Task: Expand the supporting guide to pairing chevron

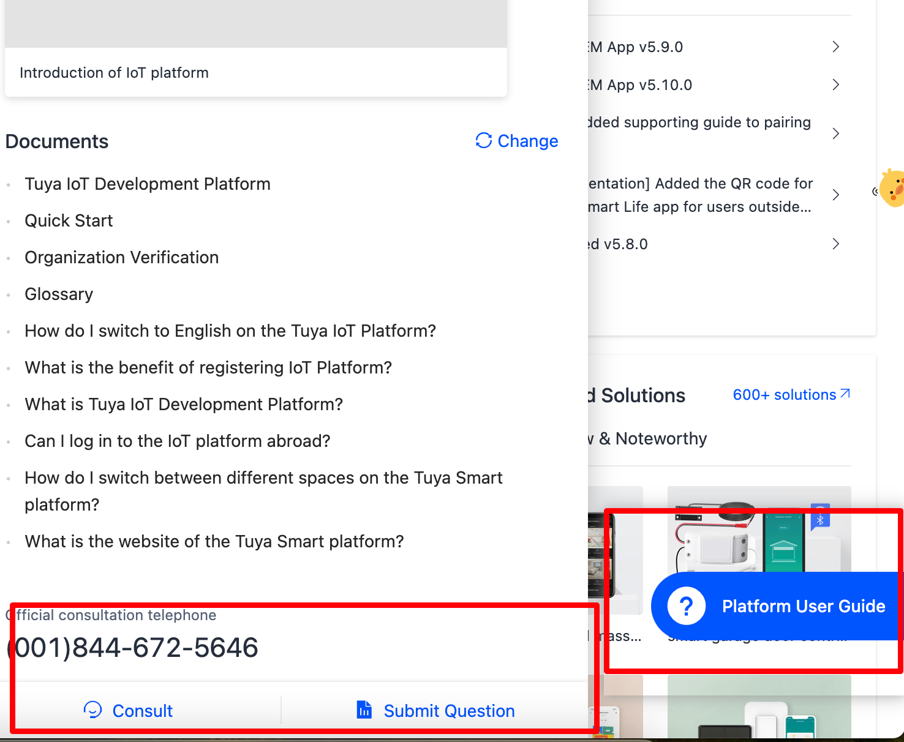Action: coord(836,133)
